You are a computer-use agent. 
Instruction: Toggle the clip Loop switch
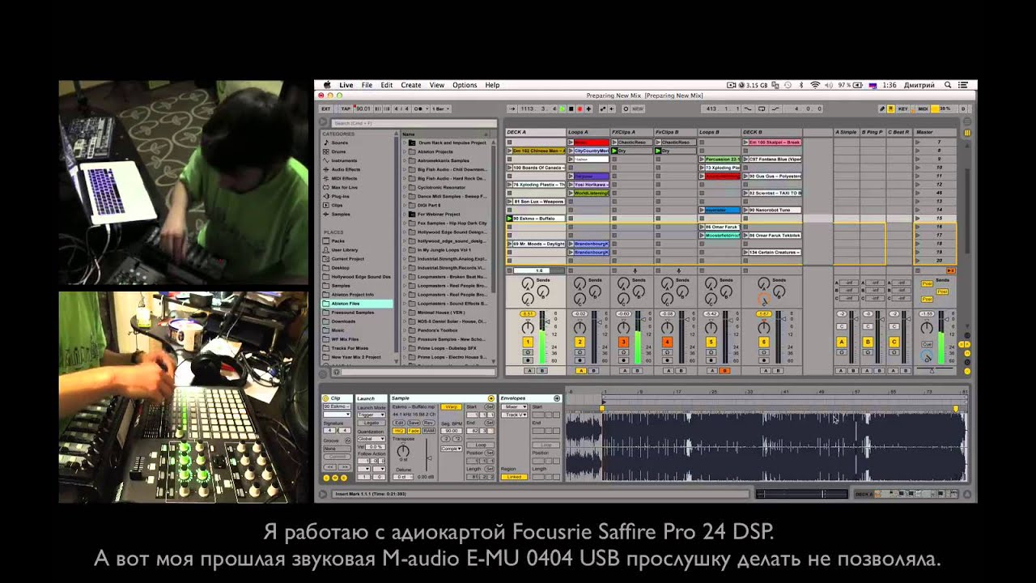click(x=480, y=445)
